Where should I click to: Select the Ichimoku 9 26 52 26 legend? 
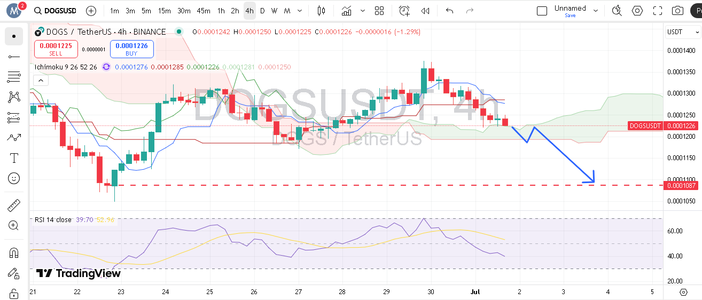click(x=66, y=67)
